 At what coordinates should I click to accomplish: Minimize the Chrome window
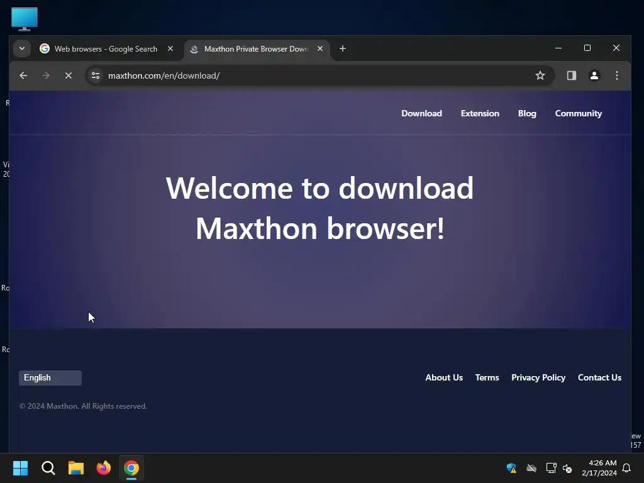[x=558, y=48]
